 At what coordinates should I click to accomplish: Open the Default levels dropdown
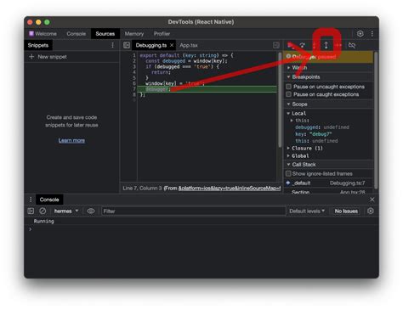pos(307,211)
